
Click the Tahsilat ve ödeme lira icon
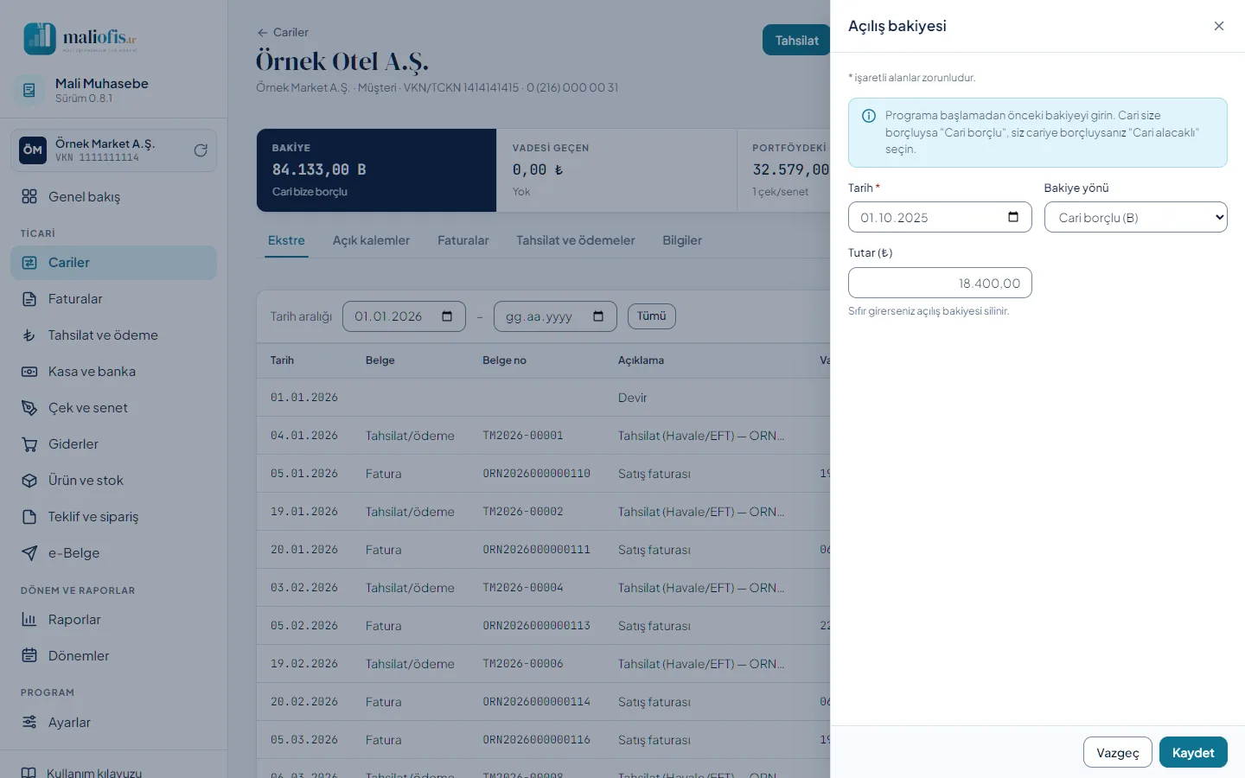[x=29, y=335]
